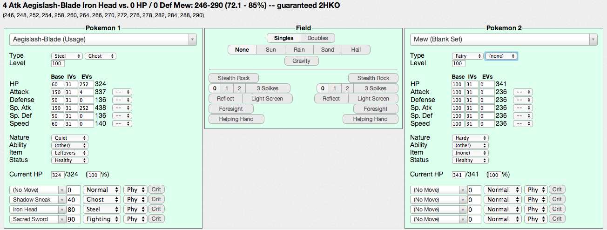
Task: Toggle Crit on Pokemon 1 first move
Action: tap(156, 189)
